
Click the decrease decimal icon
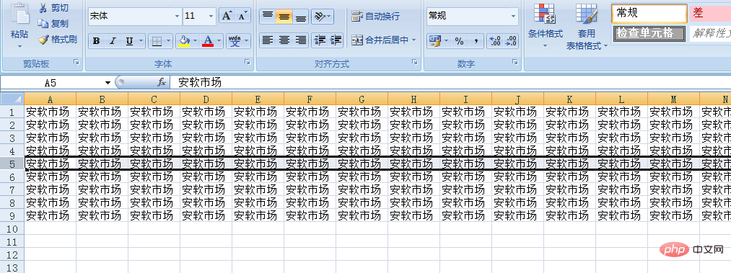click(511, 41)
